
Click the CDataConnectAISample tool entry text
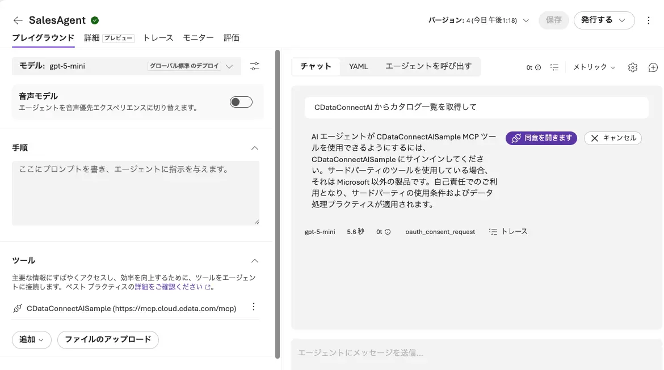click(x=131, y=309)
